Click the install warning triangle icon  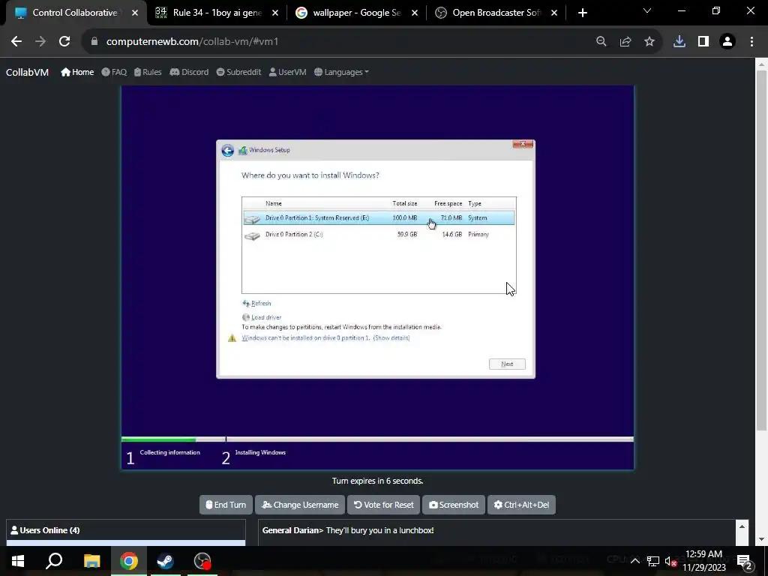pyautogui.click(x=232, y=338)
